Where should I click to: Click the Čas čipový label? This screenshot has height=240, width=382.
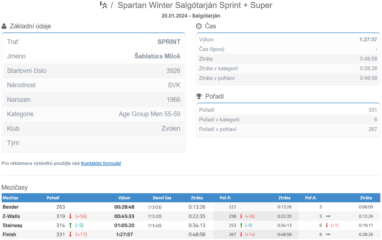[x=212, y=49]
